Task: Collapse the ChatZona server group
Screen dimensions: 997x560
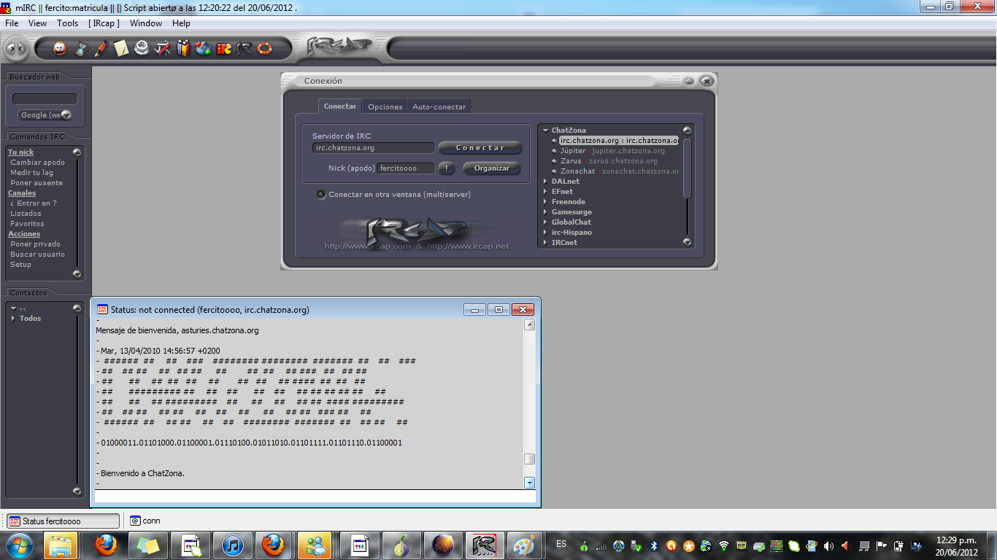Action: click(x=545, y=131)
